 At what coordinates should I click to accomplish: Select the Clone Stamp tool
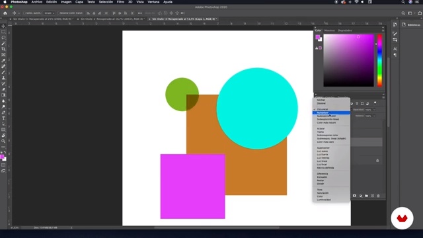(x=3, y=78)
